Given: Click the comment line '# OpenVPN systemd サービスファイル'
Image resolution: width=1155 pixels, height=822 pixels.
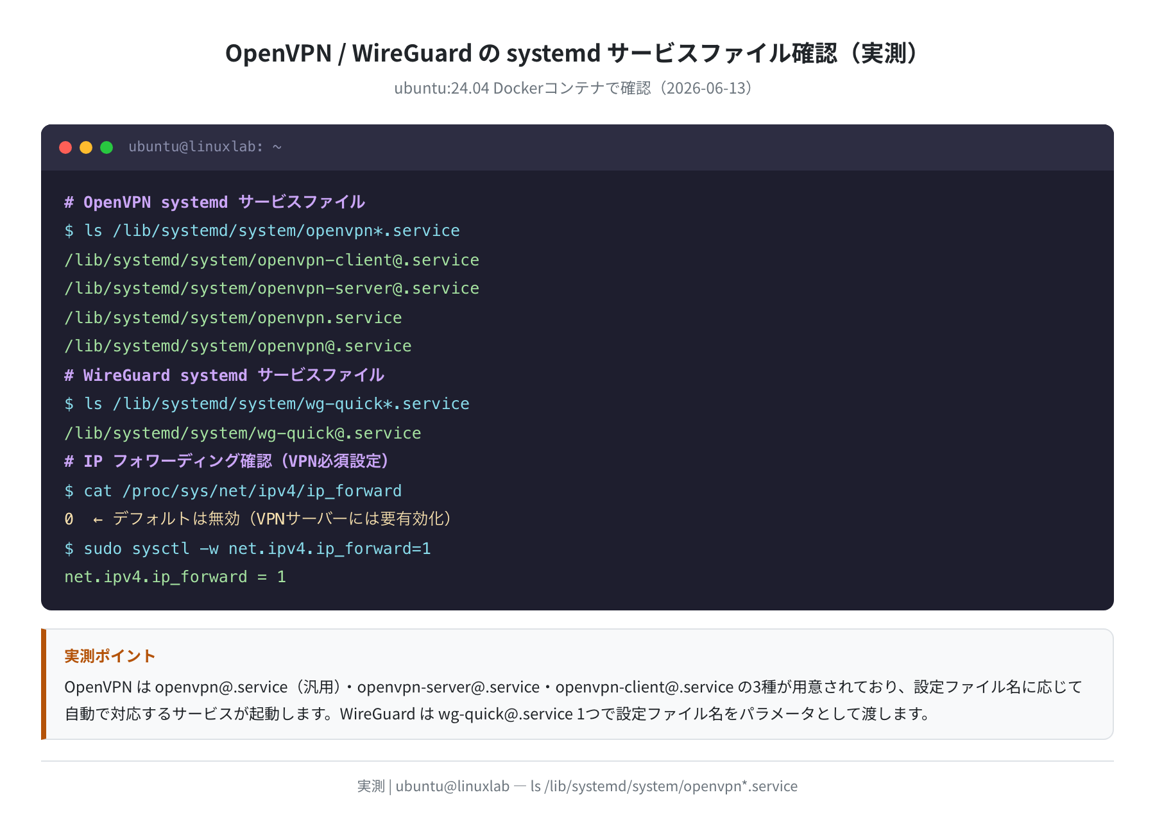Looking at the screenshot, I should pos(215,202).
